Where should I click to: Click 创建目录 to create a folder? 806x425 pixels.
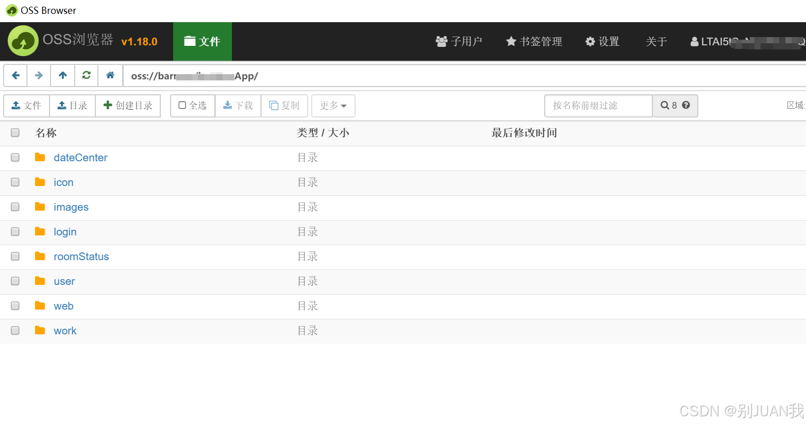tap(128, 106)
